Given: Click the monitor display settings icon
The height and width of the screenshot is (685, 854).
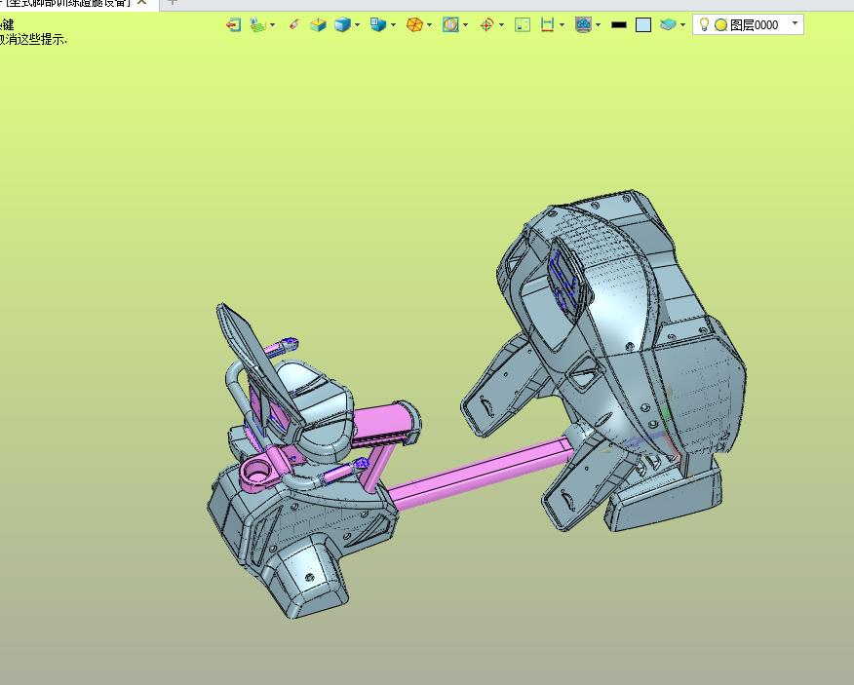Looking at the screenshot, I should point(583,24).
